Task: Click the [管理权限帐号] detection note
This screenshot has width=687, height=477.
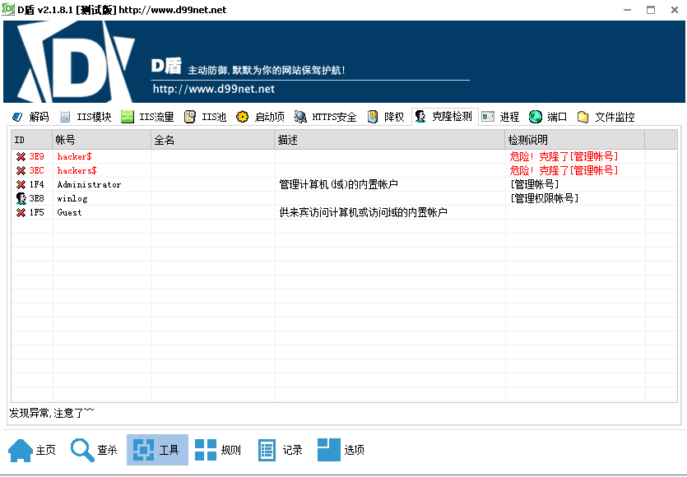Action: pos(544,198)
